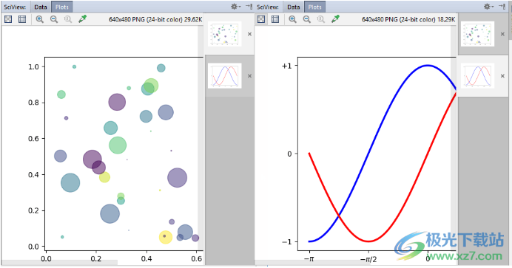
Task: Reset the sine curve plot to actual size
Action: click(321, 19)
